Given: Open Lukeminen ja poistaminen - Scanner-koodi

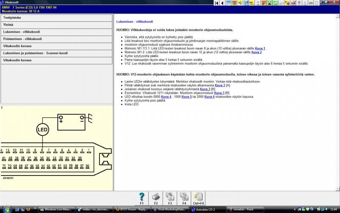Looking at the screenshot, I should (x=57, y=53).
